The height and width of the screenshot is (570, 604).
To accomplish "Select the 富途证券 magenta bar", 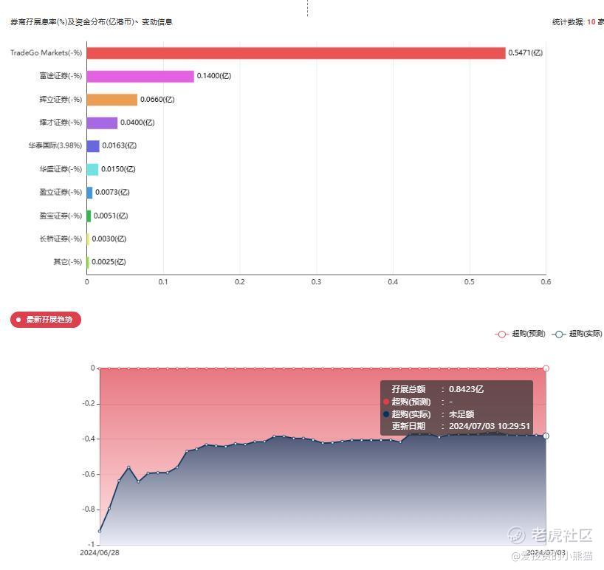I will coord(140,76).
